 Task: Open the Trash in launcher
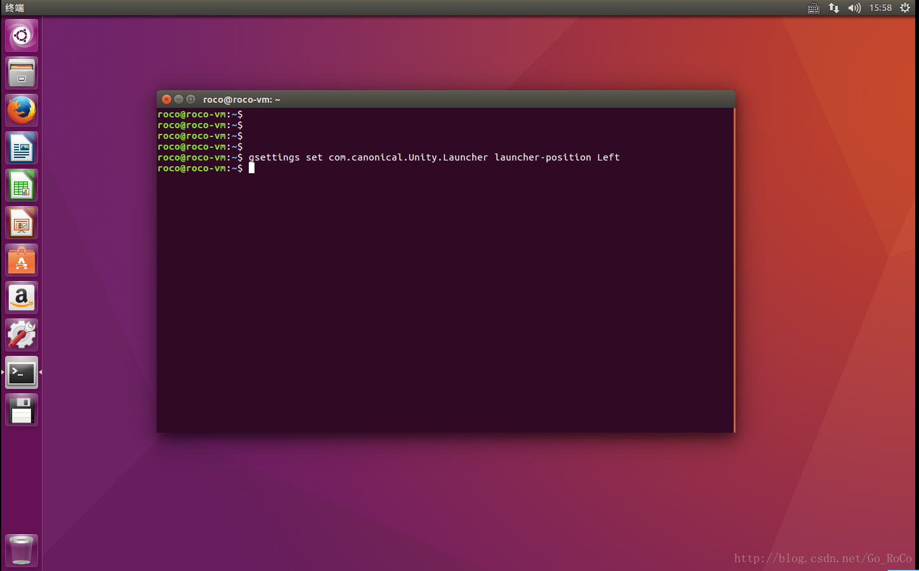(22, 550)
